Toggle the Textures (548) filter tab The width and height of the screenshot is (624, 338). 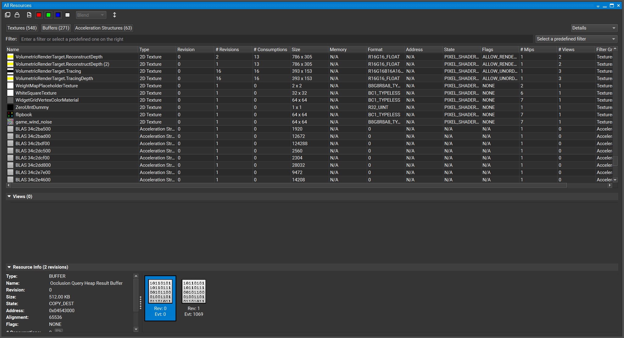22,28
